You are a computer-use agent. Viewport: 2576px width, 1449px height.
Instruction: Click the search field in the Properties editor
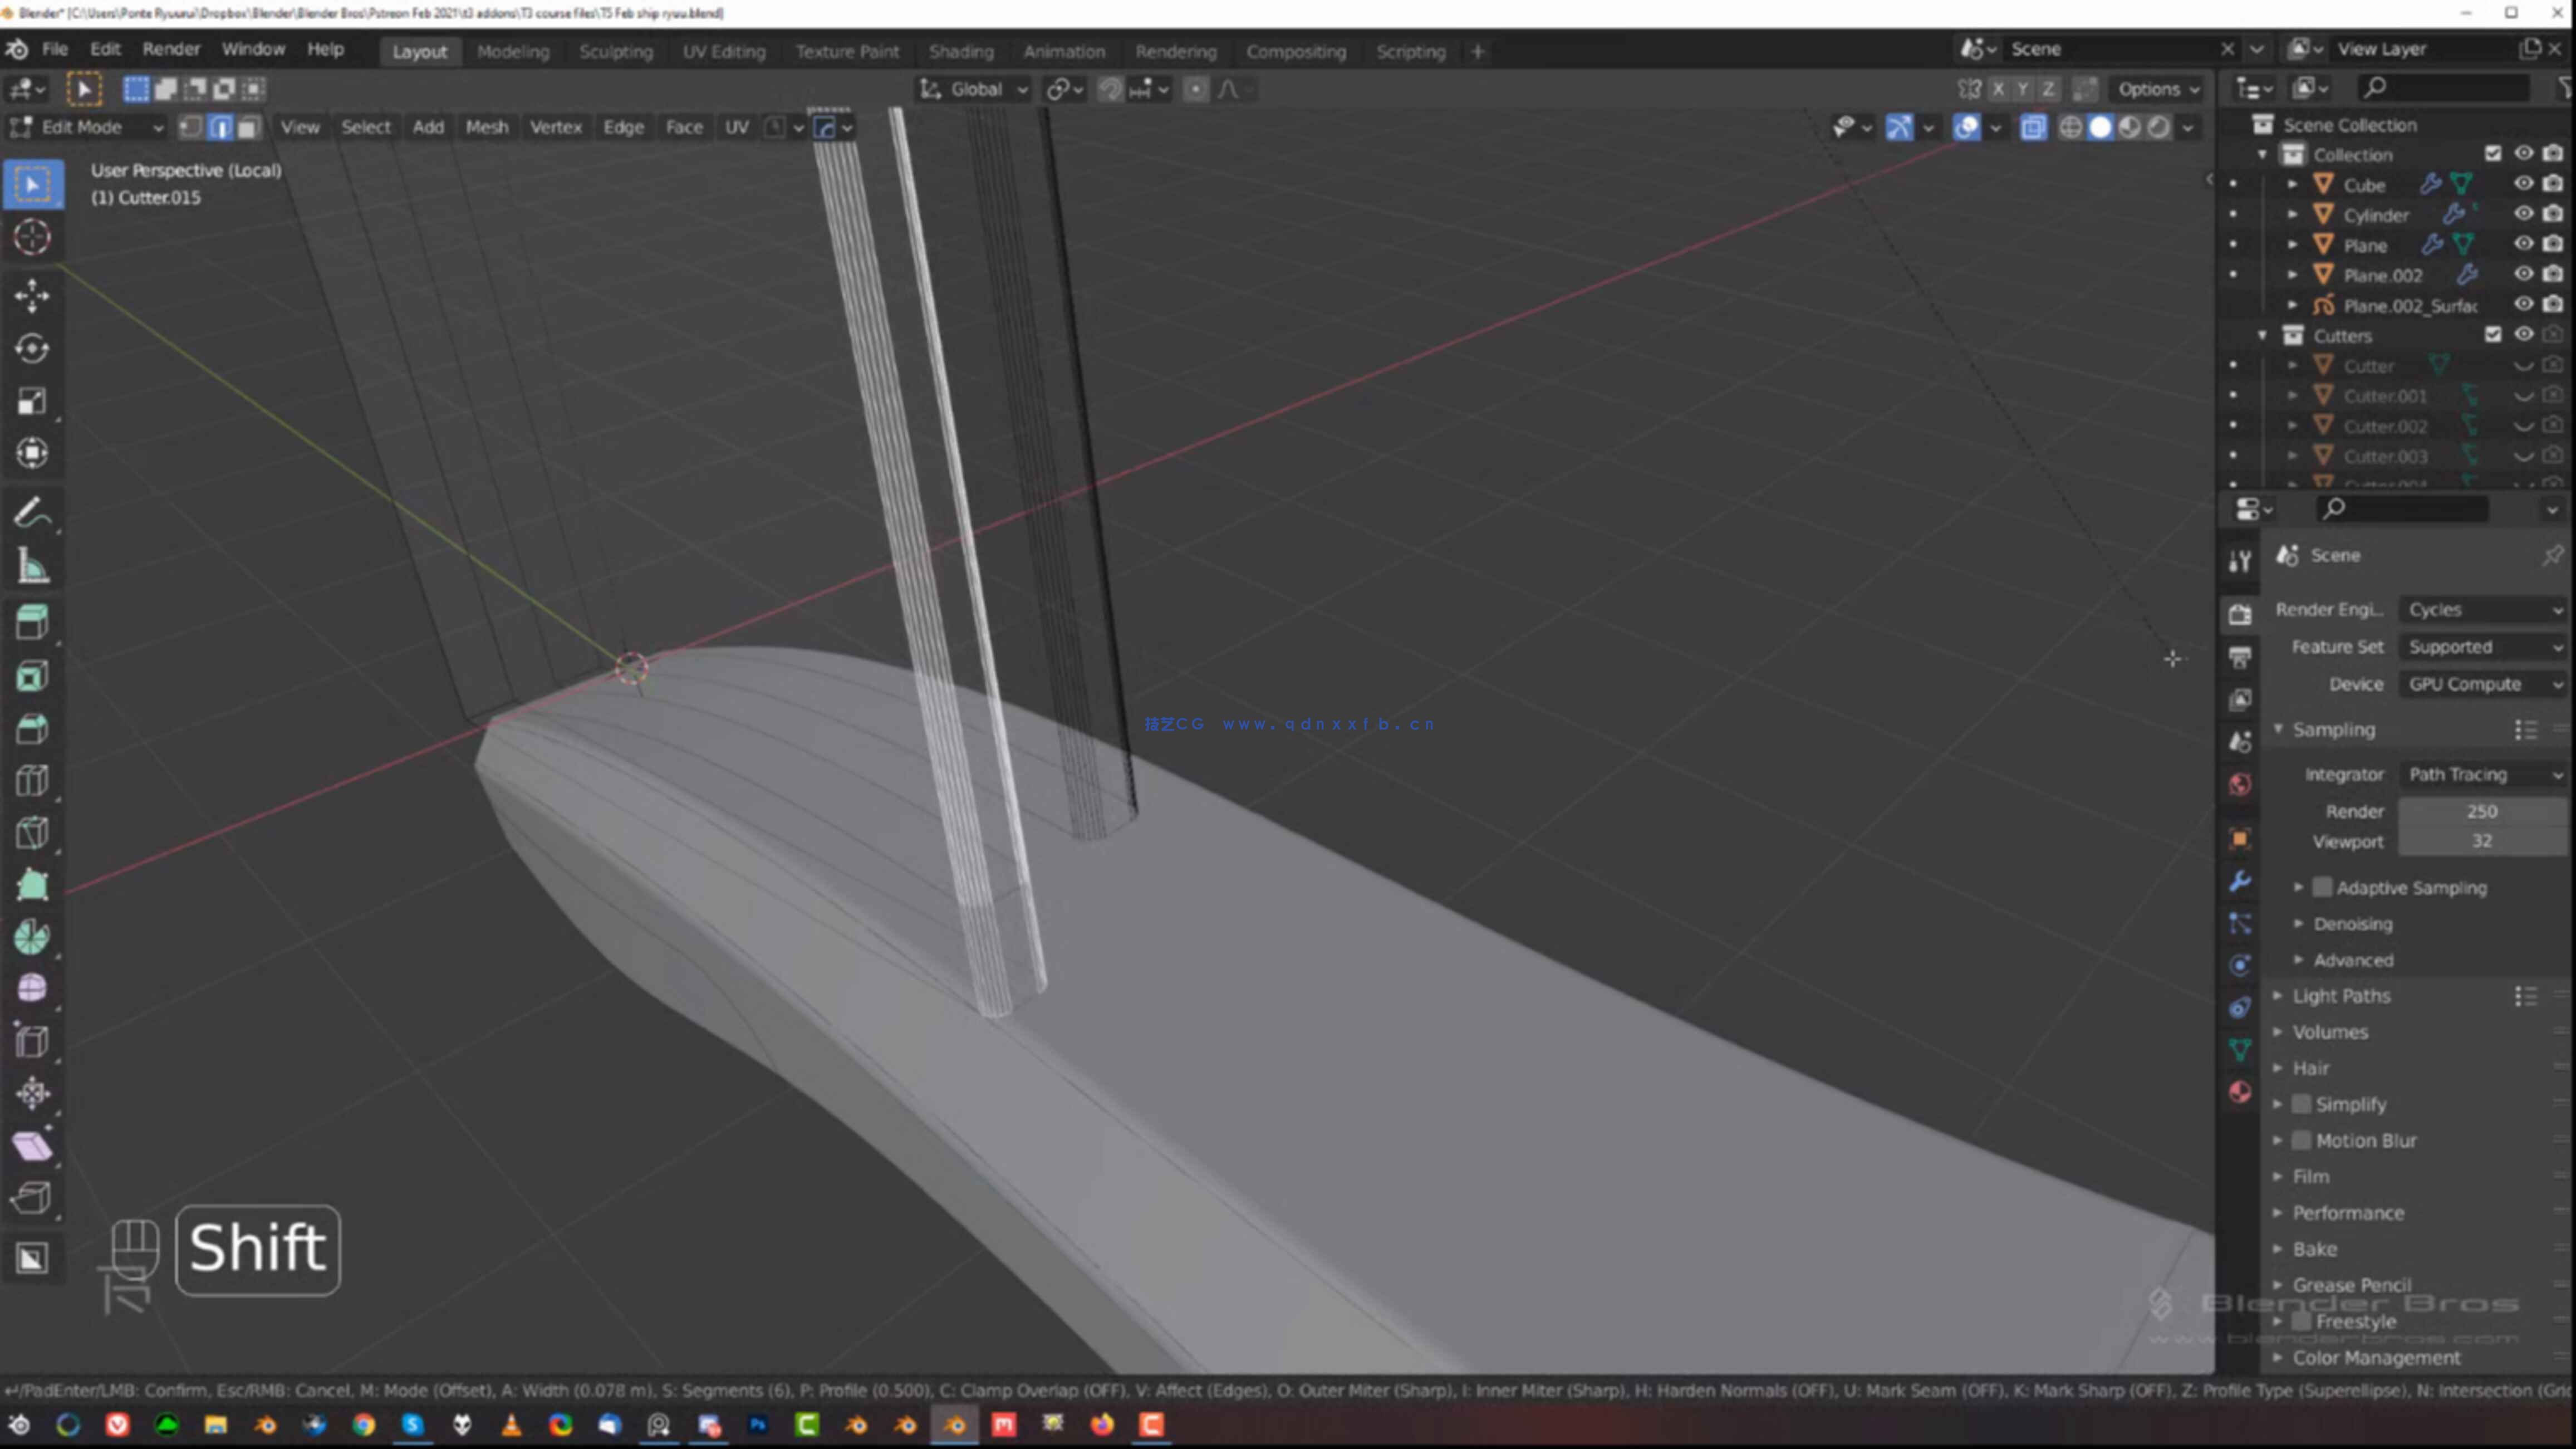(x=2400, y=509)
